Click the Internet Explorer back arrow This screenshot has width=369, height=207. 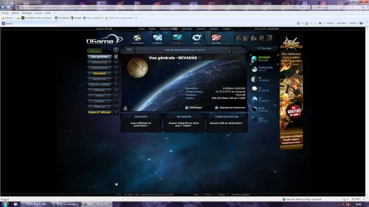[3, 7]
